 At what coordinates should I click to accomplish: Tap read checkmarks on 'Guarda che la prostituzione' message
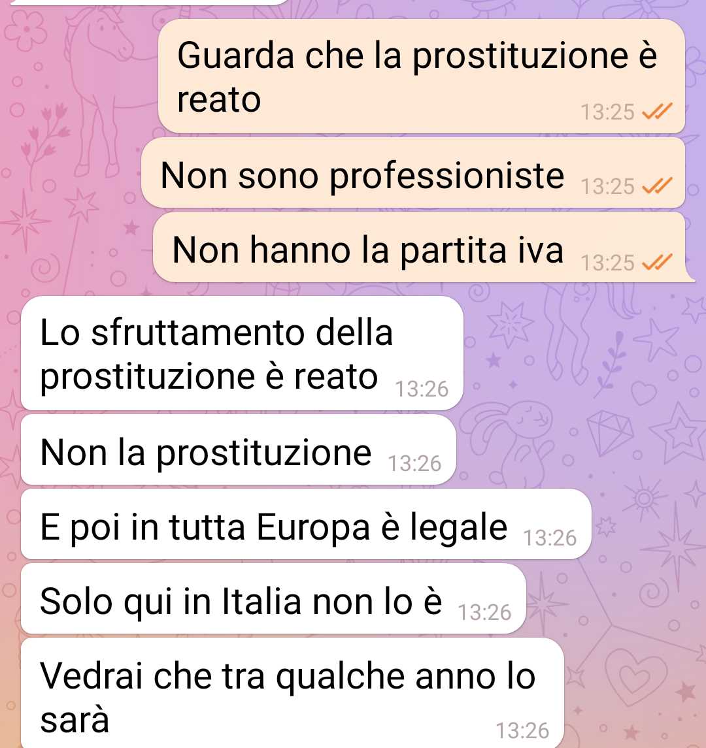657,111
